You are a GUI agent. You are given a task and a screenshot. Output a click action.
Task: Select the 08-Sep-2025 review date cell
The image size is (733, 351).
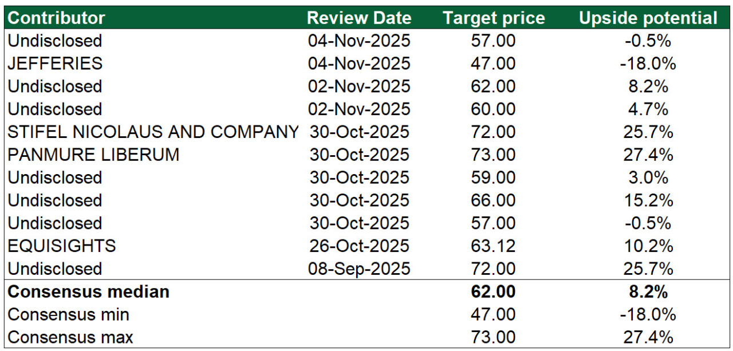tap(359, 269)
